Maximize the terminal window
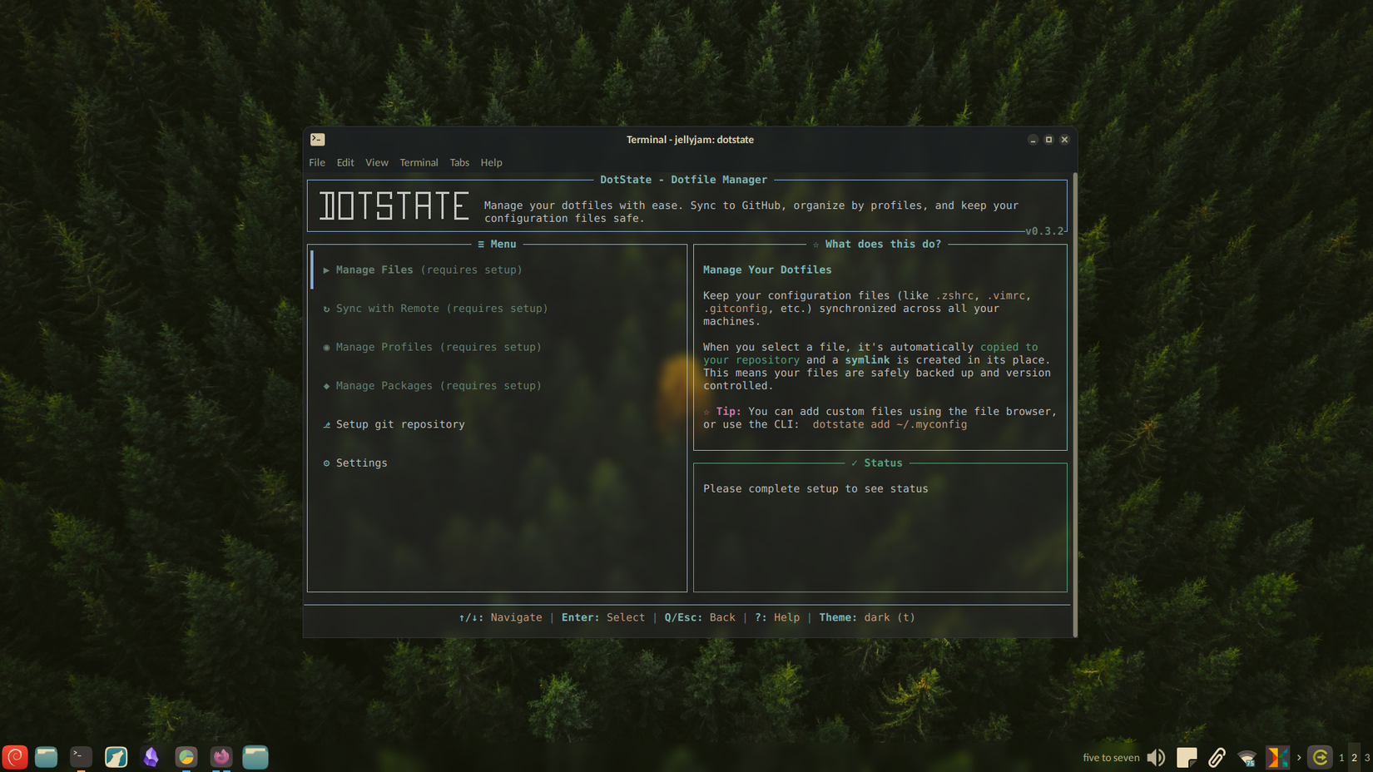This screenshot has height=772, width=1373. coord(1048,140)
